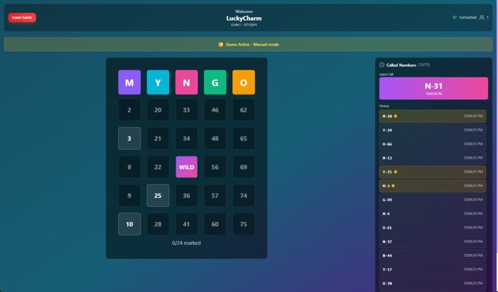498x292 pixels.
Task: Pick bingo cell 75
Action: (x=243, y=224)
